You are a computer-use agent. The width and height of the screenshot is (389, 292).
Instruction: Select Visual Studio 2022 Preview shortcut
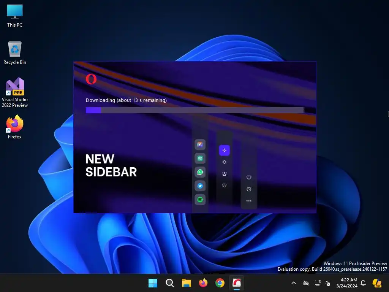click(15, 92)
